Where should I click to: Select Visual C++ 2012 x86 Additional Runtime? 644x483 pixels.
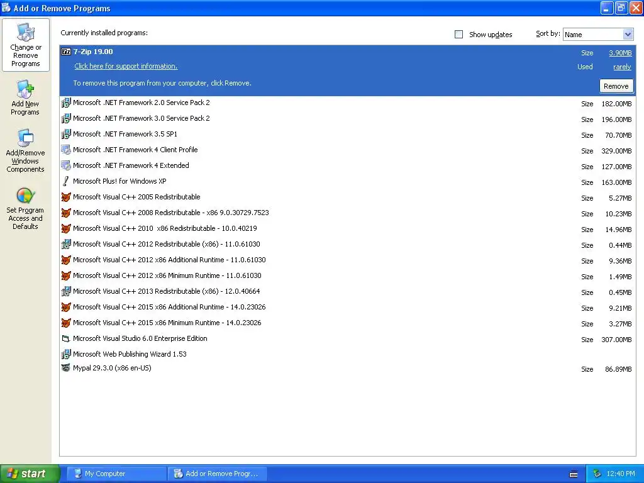[347, 260]
